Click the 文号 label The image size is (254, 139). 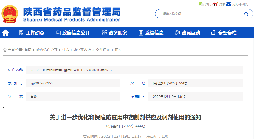138,83
